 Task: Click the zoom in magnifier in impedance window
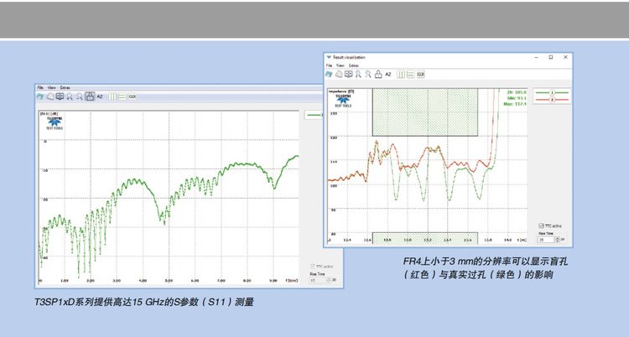358,74
